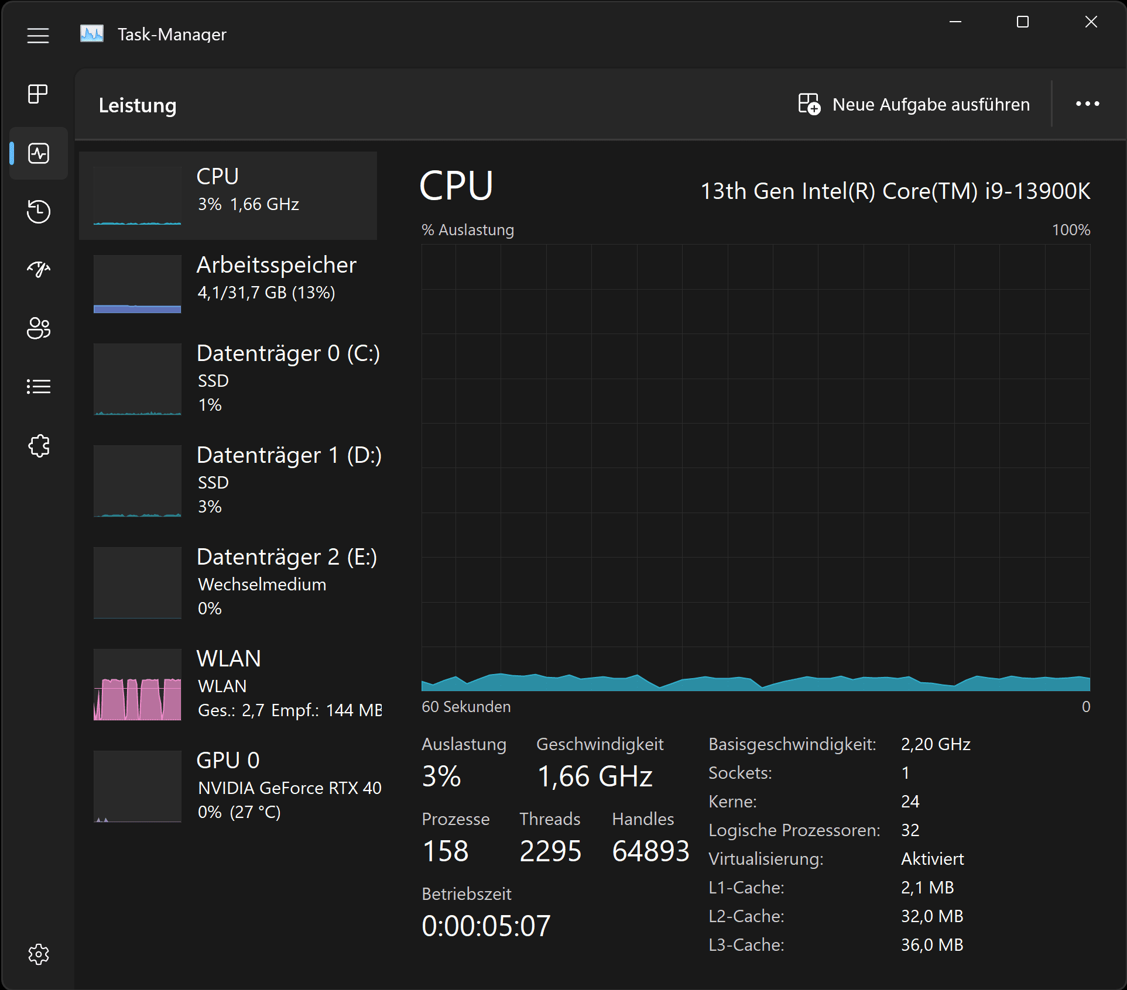Select the Arbeitsspeicher resource entry
The image size is (1127, 990).
[228, 283]
